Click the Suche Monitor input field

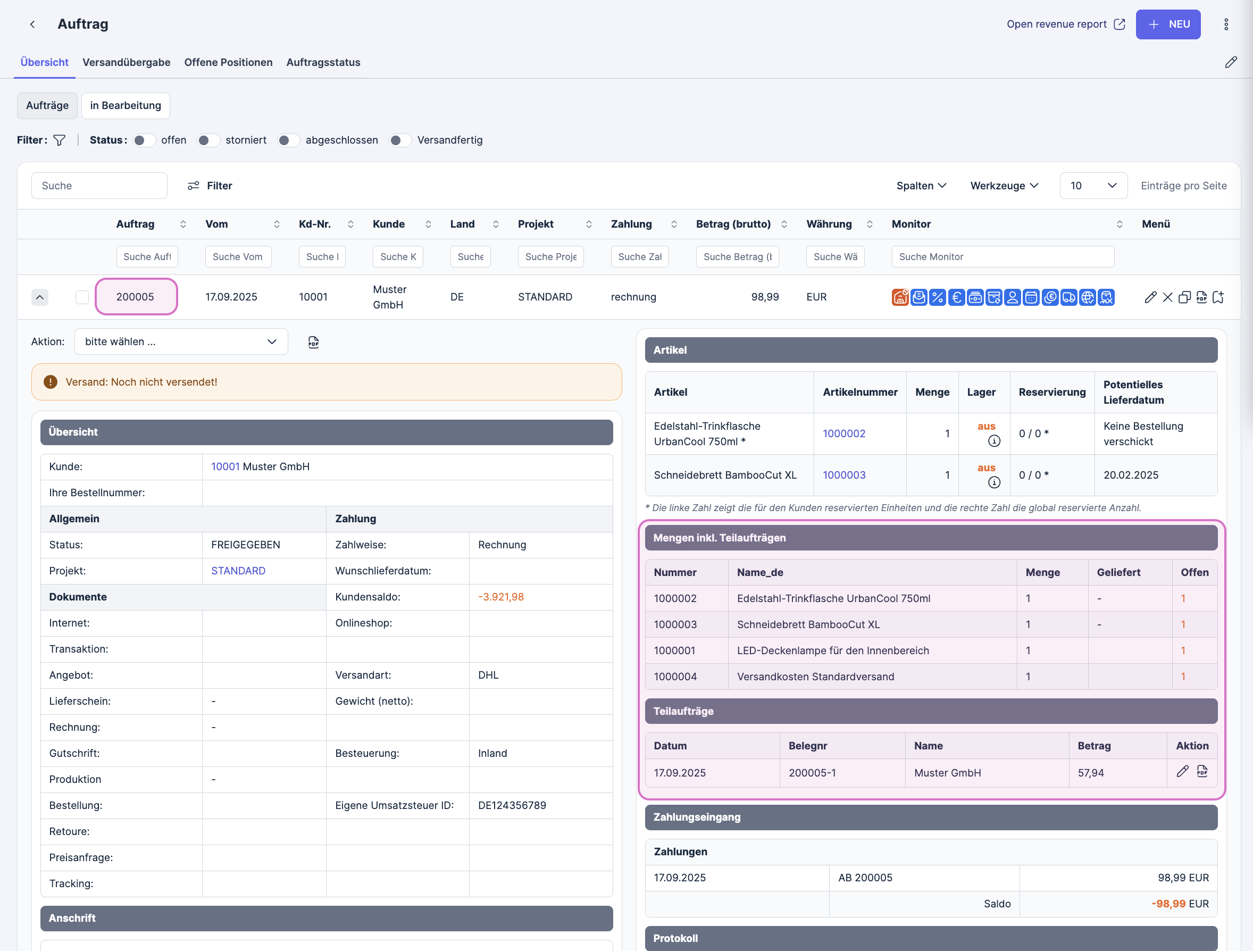pyautogui.click(x=1002, y=256)
